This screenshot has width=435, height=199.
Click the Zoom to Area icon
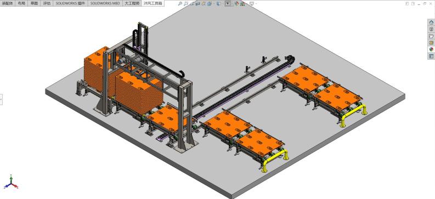[186, 4]
